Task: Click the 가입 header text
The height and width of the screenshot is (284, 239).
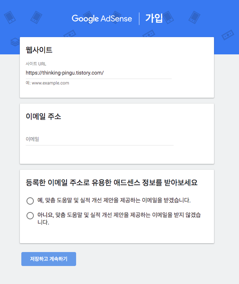Action: (x=154, y=18)
